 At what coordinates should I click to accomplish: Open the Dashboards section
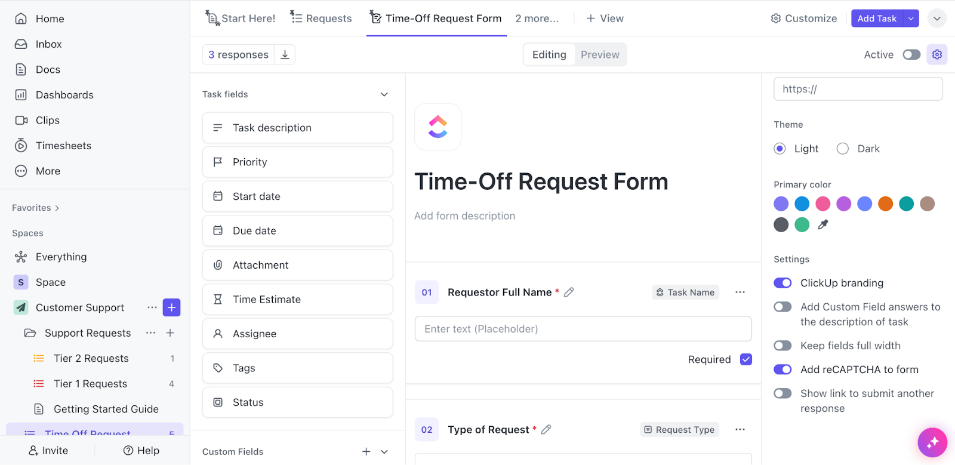(x=64, y=94)
